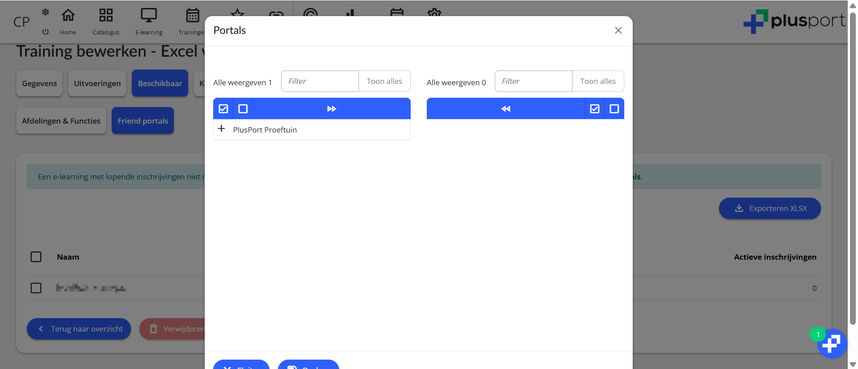Open the Beschikbaar tab
The image size is (858, 369).
point(160,83)
